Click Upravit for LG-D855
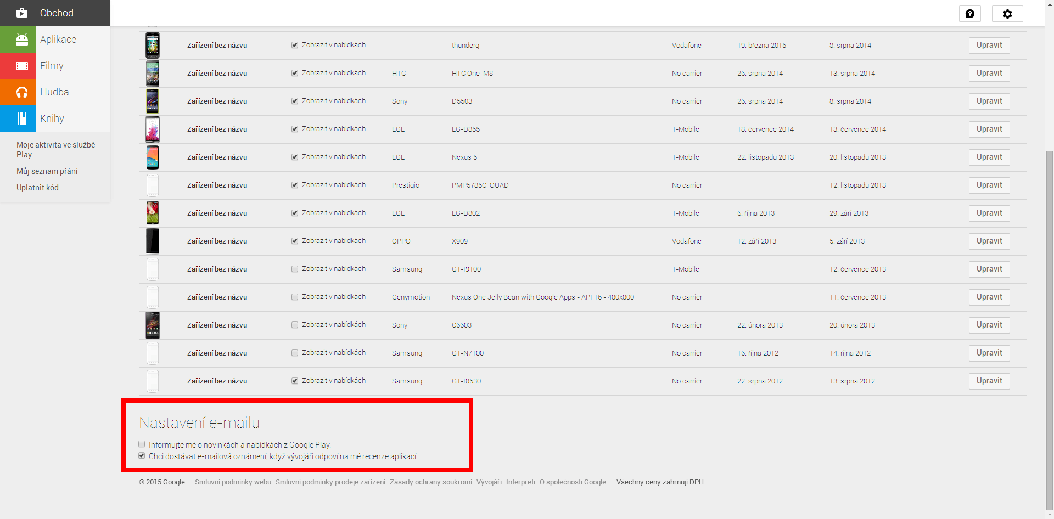The image size is (1054, 519). 989,129
